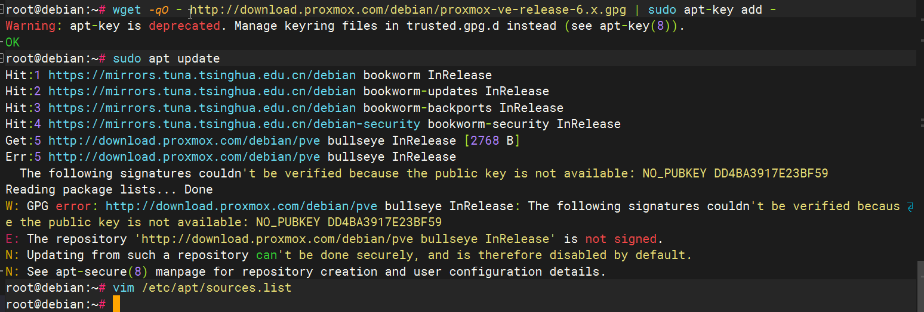
Task: Open the Err:5 proxmox pve URL
Action: click(x=184, y=157)
